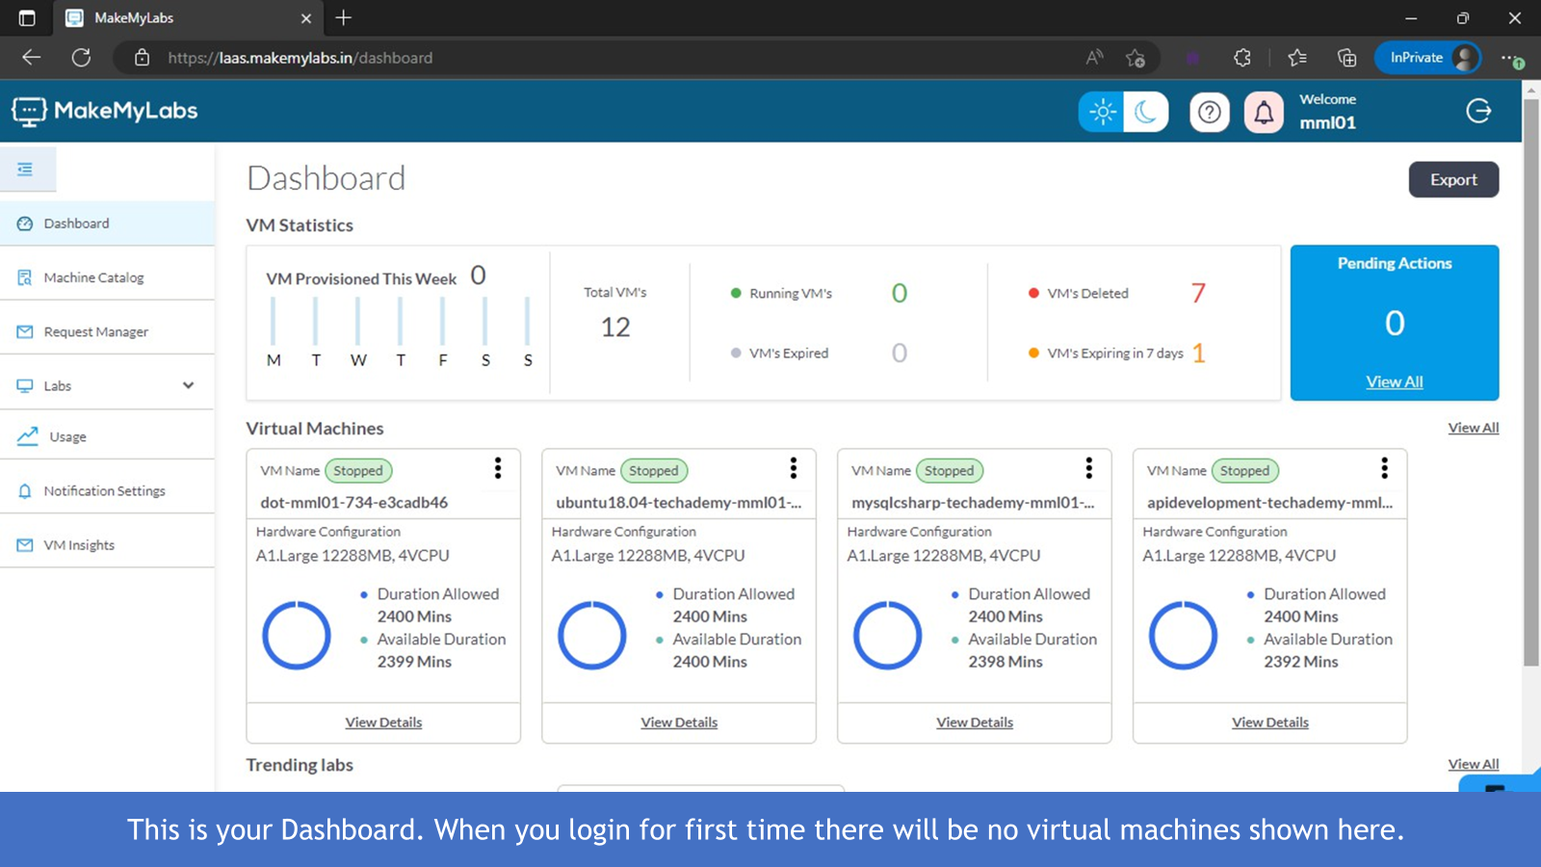Click the Export button
1541x867 pixels.
[x=1453, y=180]
